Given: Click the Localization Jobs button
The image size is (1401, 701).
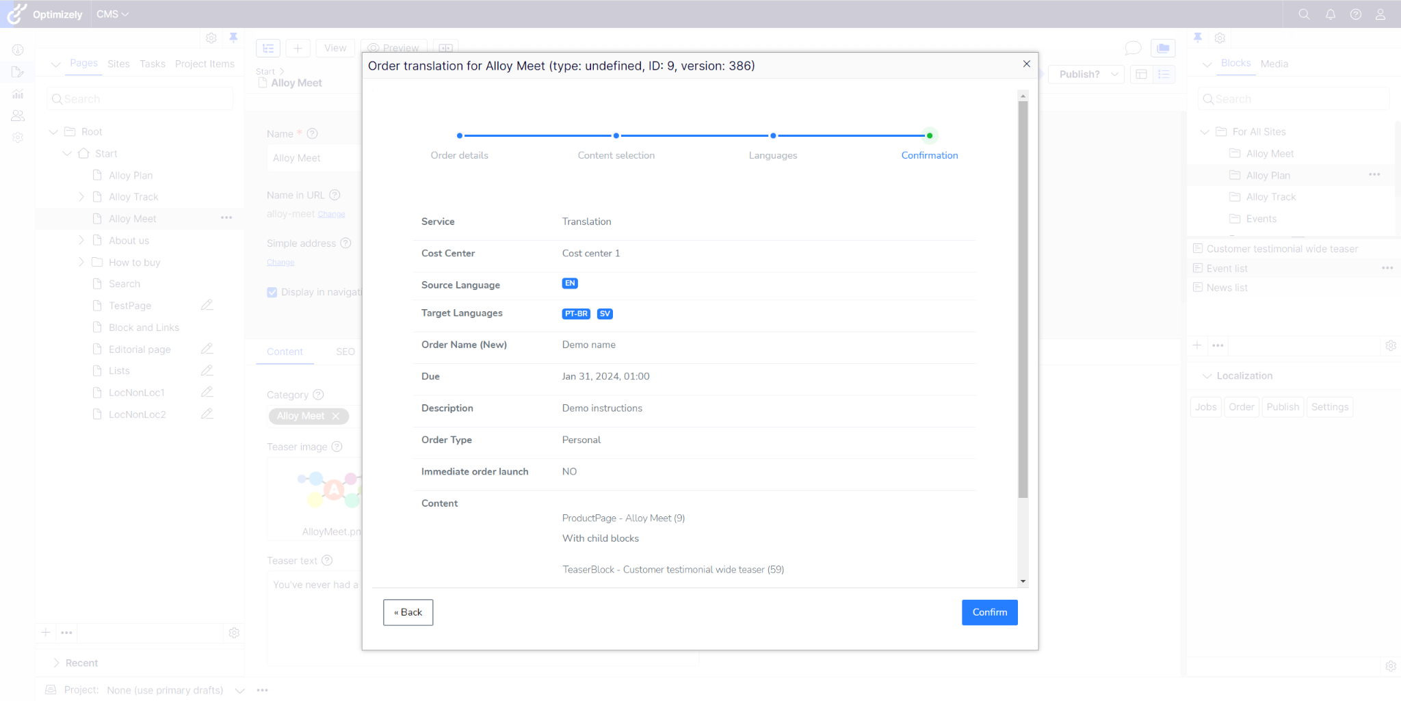Looking at the screenshot, I should (1205, 407).
